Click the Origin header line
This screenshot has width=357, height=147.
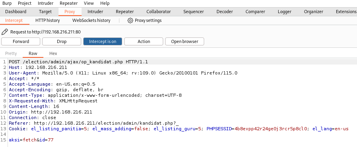click(x=50, y=112)
